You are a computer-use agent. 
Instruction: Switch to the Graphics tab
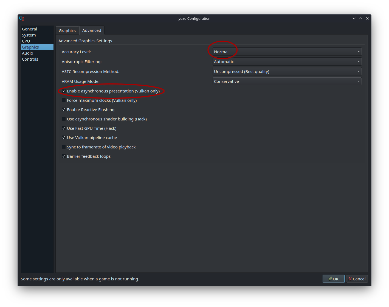pyautogui.click(x=67, y=31)
